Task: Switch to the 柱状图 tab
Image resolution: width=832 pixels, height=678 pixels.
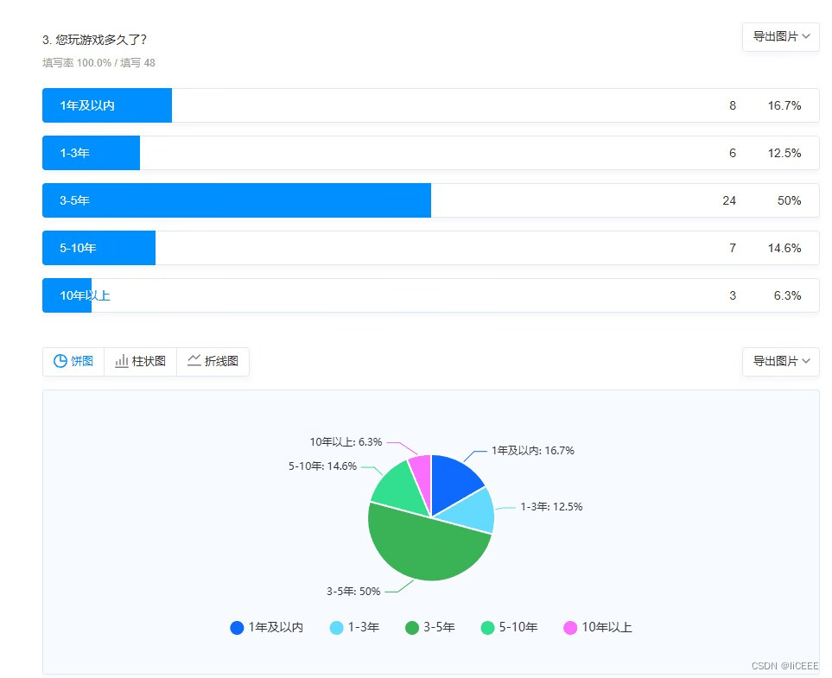Action: coord(141,361)
